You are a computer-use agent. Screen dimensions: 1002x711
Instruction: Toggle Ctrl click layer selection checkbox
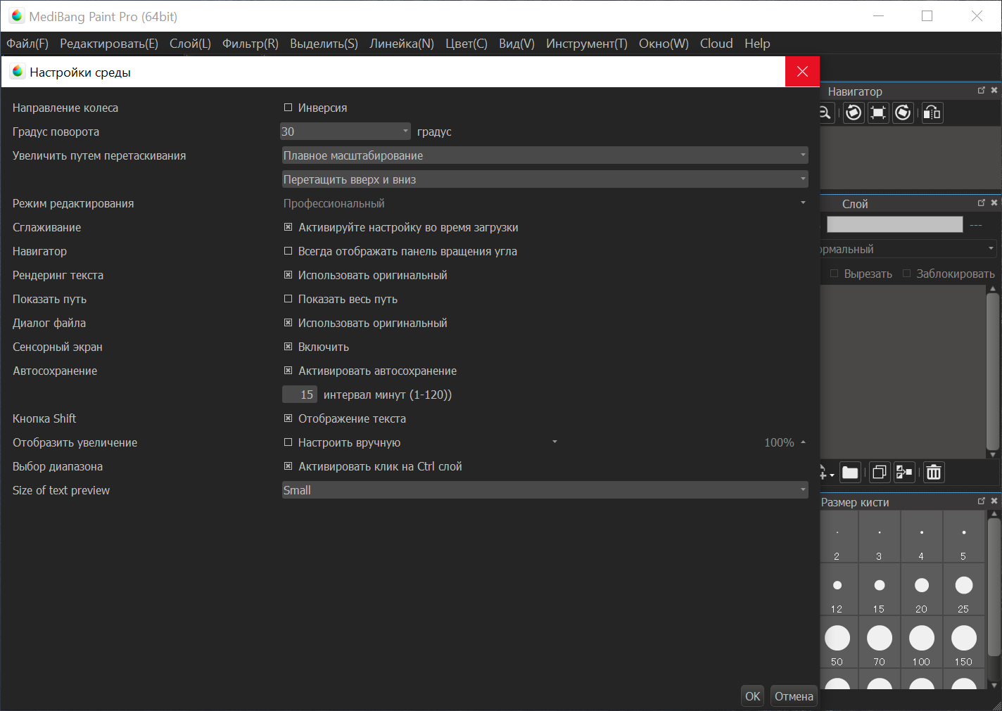pos(288,466)
